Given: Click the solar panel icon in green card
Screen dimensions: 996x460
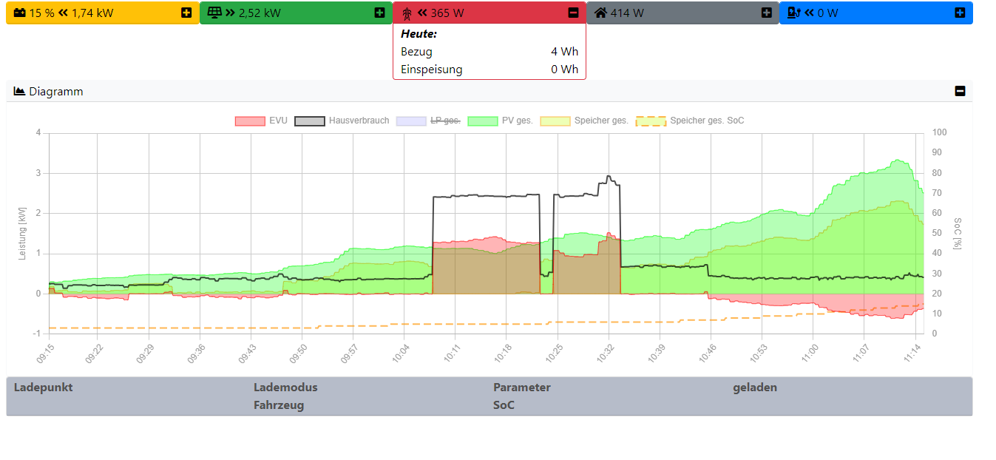Looking at the screenshot, I should [214, 13].
